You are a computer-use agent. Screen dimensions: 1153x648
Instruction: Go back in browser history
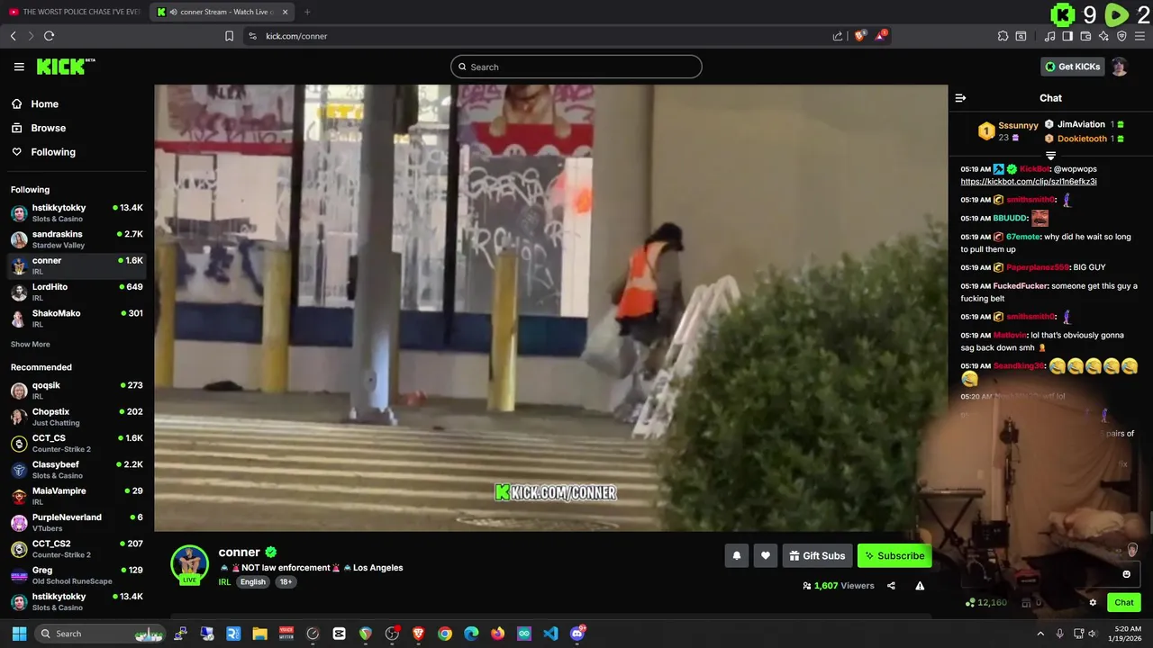click(13, 36)
